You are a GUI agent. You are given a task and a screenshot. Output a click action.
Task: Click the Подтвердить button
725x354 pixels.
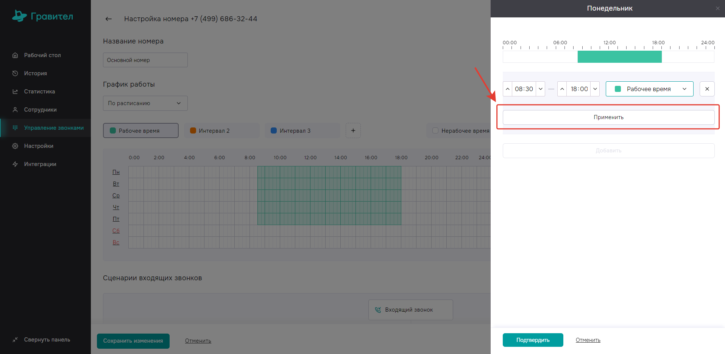(533, 340)
